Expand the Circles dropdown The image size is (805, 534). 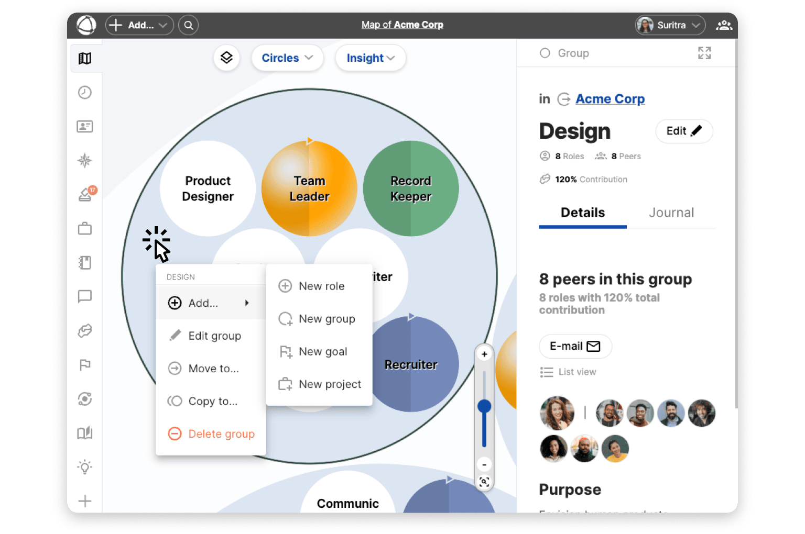287,58
